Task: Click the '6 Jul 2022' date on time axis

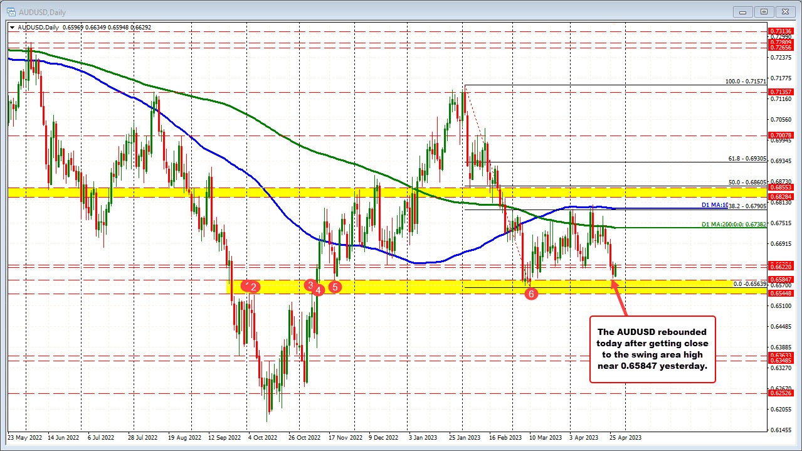Action: (x=101, y=437)
